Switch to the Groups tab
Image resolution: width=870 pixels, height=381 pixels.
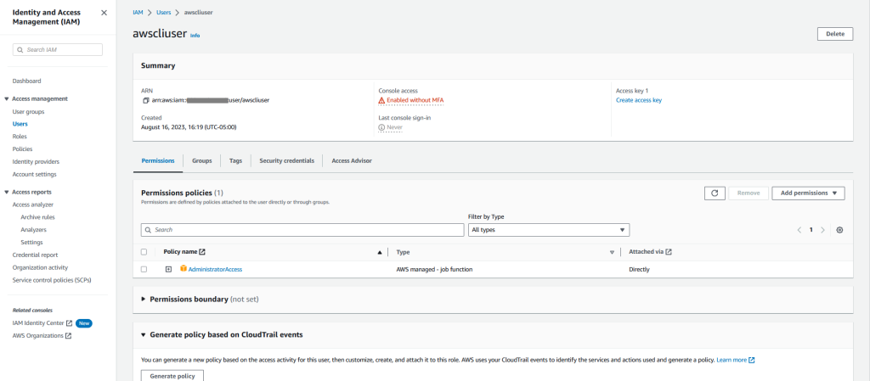click(x=202, y=160)
